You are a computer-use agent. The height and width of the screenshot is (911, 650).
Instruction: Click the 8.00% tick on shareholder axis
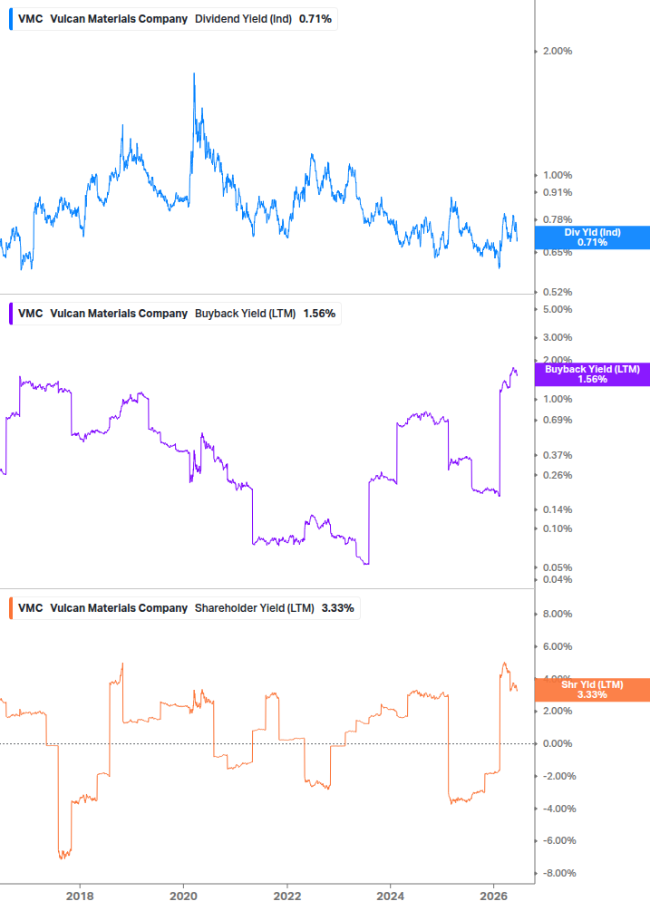point(557,614)
